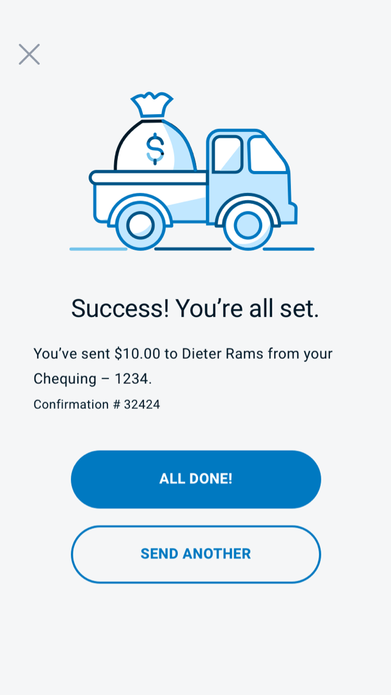Image resolution: width=391 pixels, height=695 pixels.
Task: Click the truck's front bumper
Action: [293, 213]
